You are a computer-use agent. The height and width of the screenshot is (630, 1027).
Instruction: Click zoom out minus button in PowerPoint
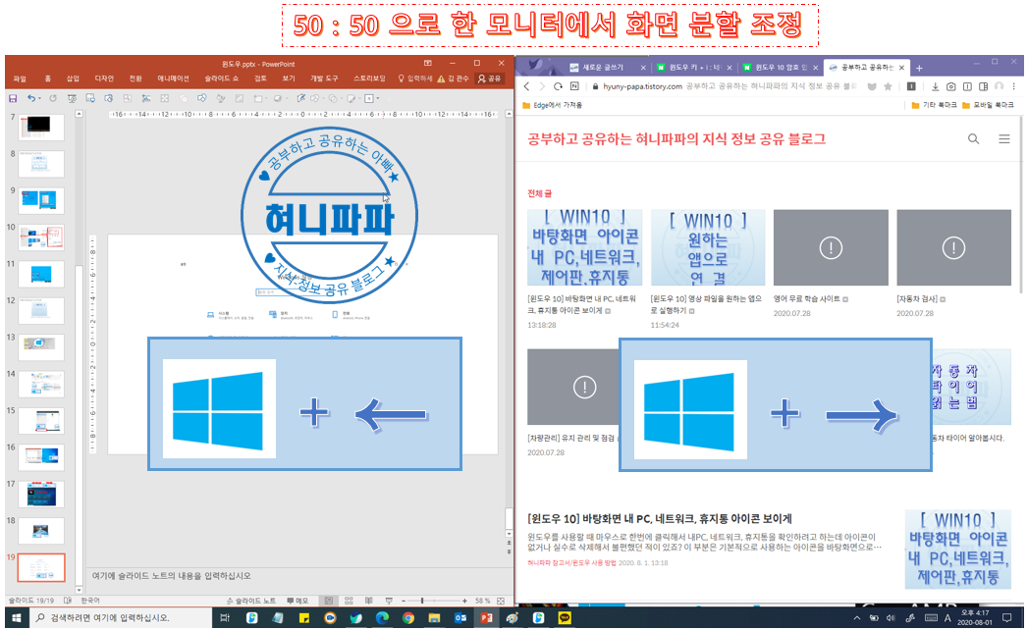pos(404,601)
